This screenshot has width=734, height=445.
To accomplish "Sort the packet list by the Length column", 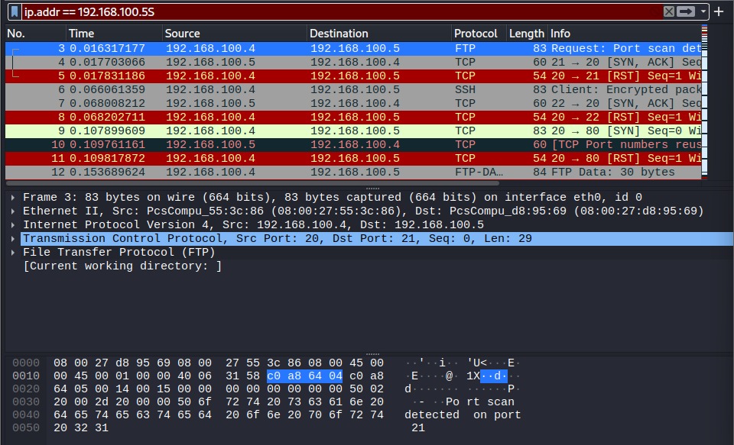I will (527, 34).
